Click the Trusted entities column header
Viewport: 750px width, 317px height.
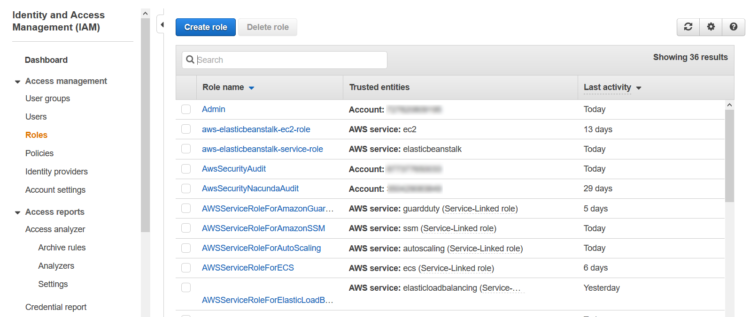[x=379, y=87]
